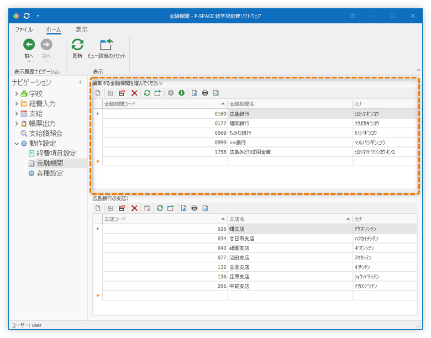The image size is (431, 338).
Task: Click the Save and Close icon in the branch toolbar
Action: (x=122, y=208)
